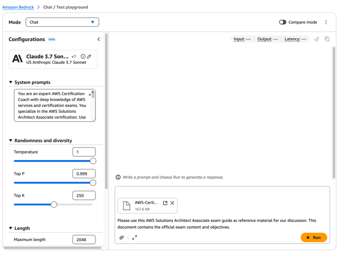This screenshot has height=253, width=340.
Task: Open the attached AWS-Certi file in new tab
Action: 165,203
